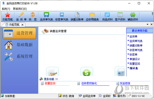Open 收款单列表 in the toolbar

click(62, 16)
